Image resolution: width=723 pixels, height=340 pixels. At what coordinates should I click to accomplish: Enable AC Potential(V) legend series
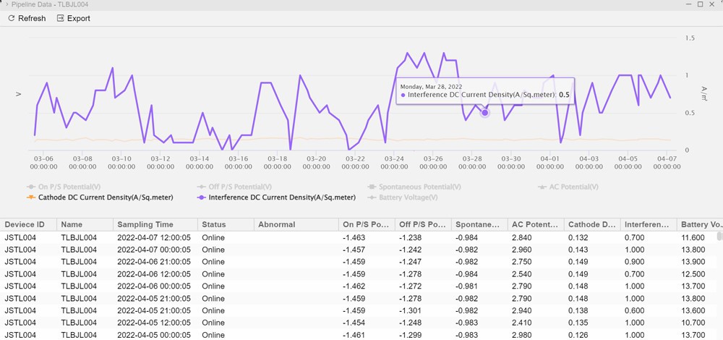tap(571, 187)
